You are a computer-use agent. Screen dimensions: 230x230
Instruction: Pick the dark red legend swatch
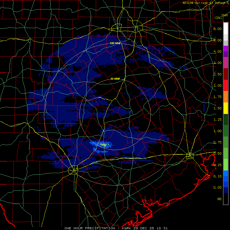(226, 74)
